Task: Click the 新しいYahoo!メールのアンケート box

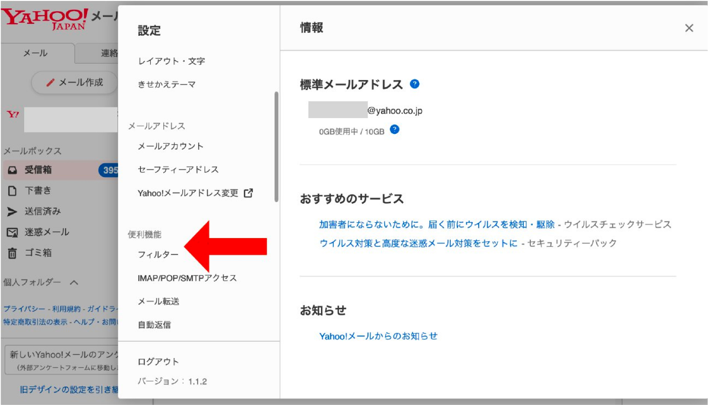Action: click(62, 360)
